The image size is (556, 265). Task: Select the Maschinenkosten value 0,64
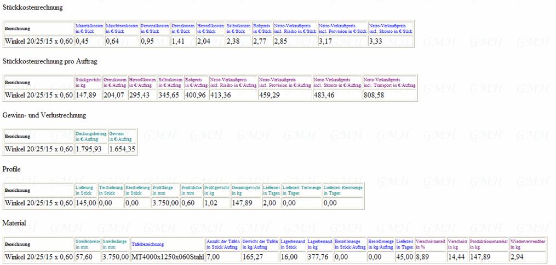coord(112,41)
